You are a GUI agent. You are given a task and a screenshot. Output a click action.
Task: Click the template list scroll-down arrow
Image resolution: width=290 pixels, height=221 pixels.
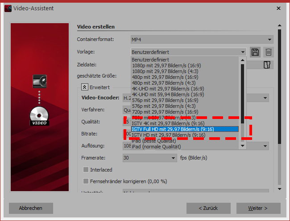click(243, 146)
